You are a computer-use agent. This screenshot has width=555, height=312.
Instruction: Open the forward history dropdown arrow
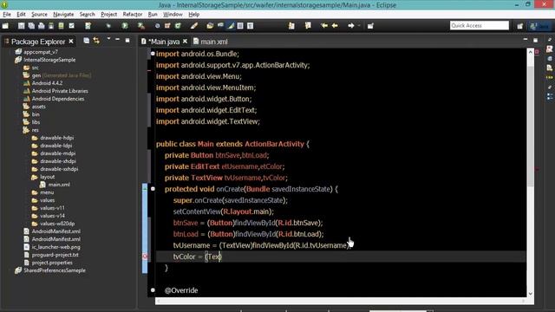[x=359, y=26]
